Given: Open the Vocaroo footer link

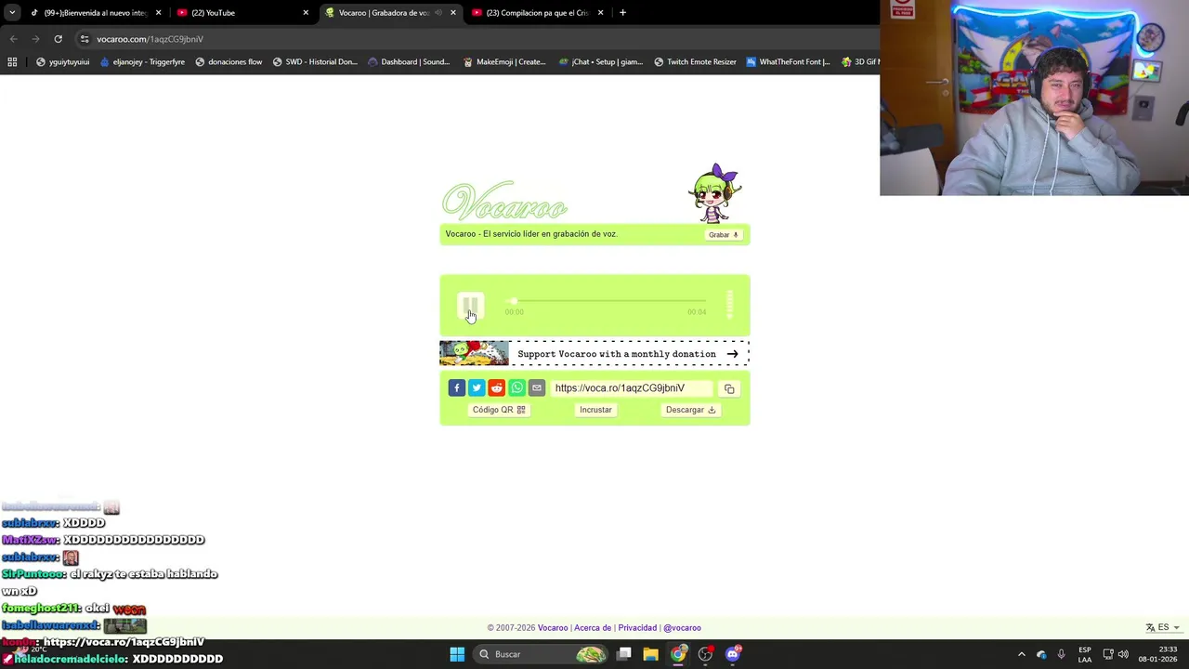Looking at the screenshot, I should pyautogui.click(x=553, y=628).
